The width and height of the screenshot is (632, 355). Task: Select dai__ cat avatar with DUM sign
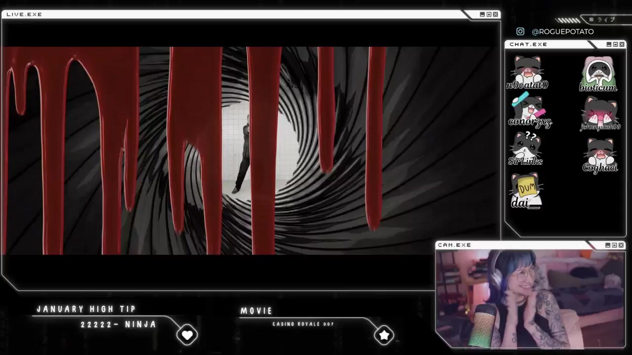[x=526, y=191]
